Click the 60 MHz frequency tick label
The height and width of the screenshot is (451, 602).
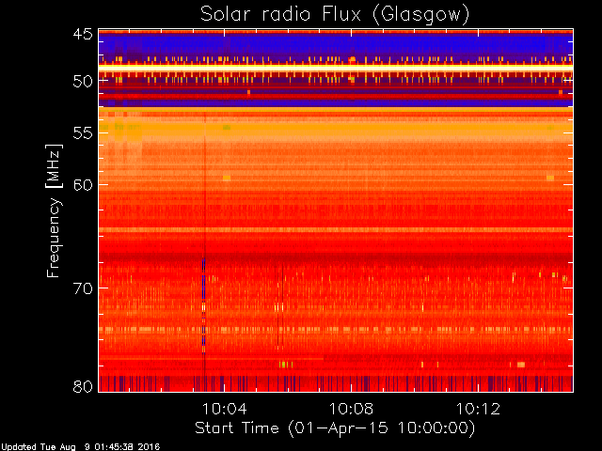pos(82,184)
